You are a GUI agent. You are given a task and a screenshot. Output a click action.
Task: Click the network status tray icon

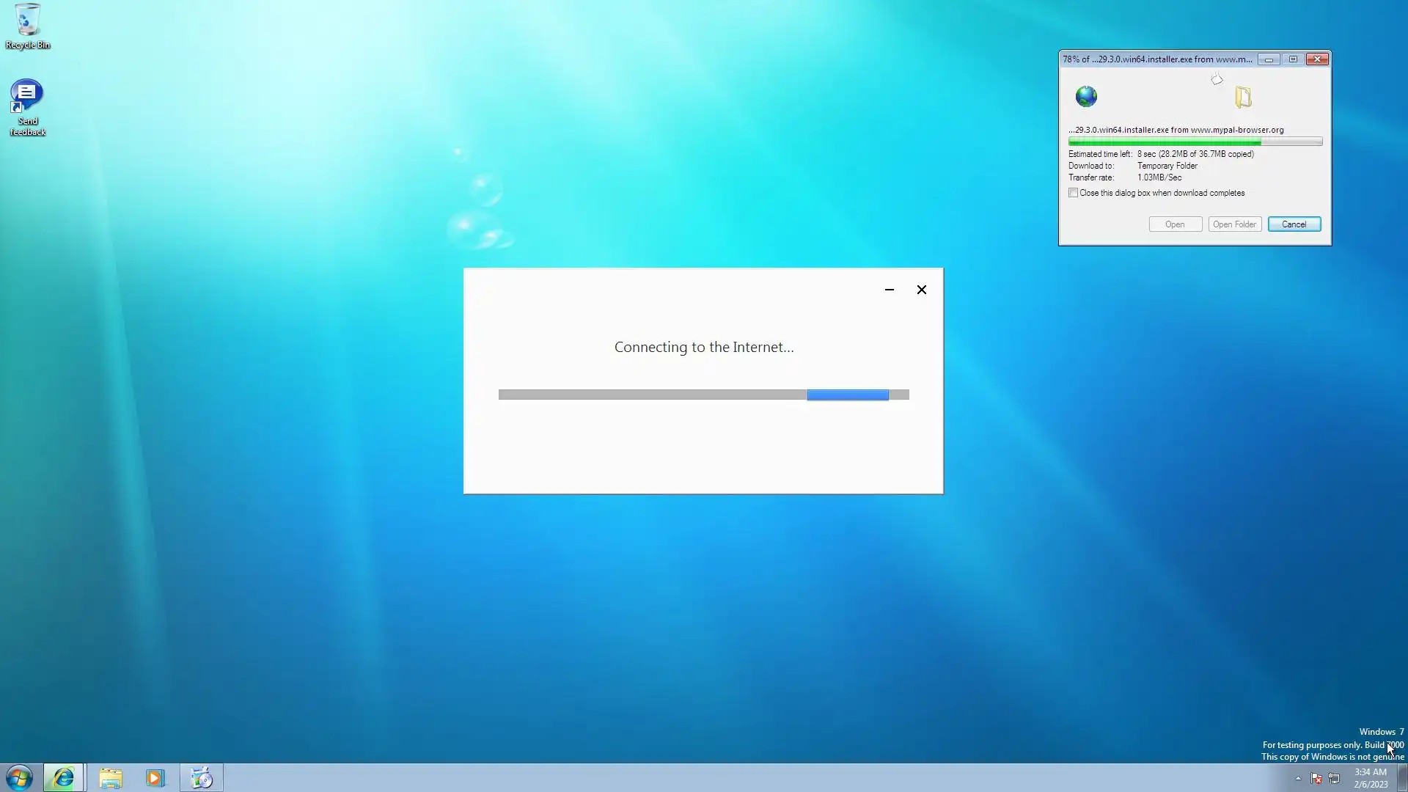1334,778
